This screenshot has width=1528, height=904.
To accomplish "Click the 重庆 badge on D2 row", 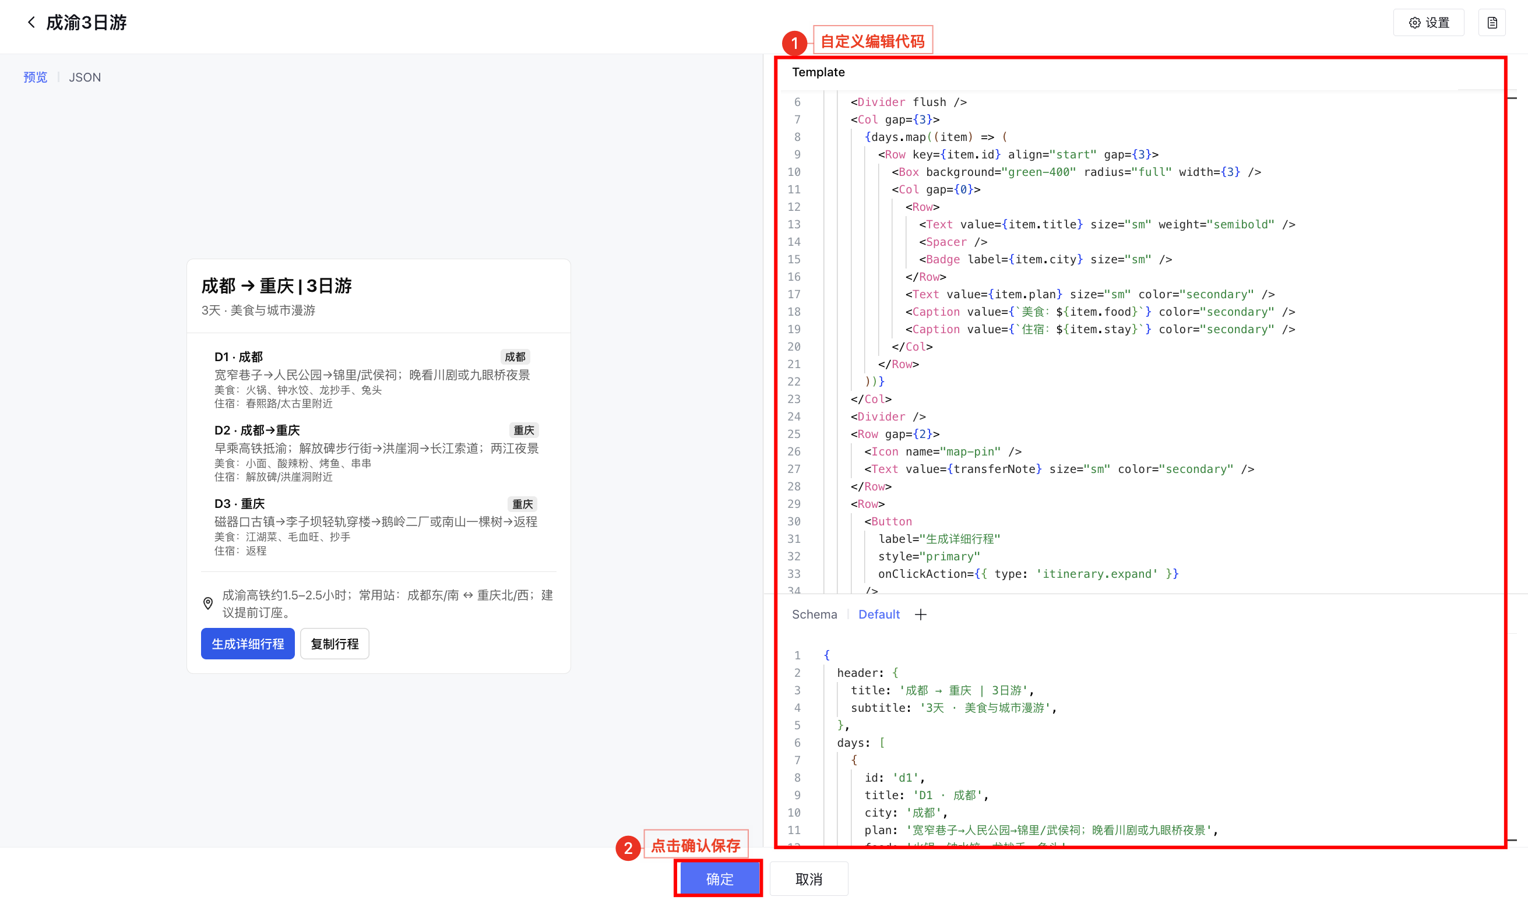I will [523, 430].
